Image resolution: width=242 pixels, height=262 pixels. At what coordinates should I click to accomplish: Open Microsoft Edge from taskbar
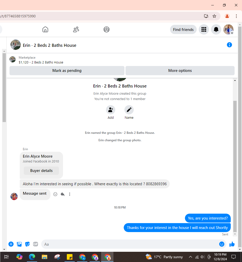(x=32, y=257)
